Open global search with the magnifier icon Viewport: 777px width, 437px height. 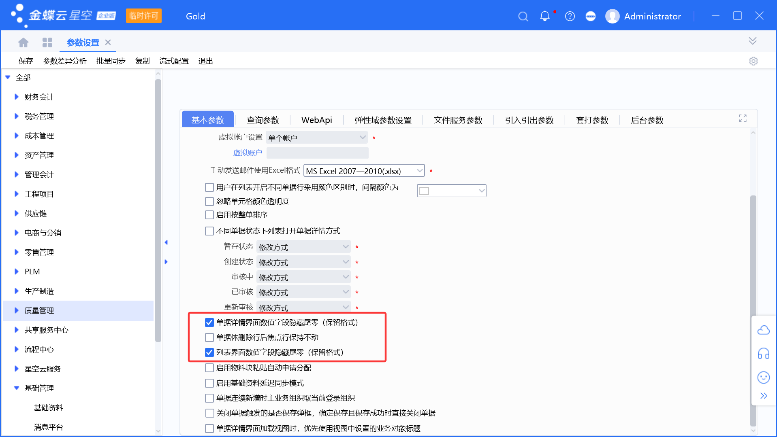tap(523, 16)
